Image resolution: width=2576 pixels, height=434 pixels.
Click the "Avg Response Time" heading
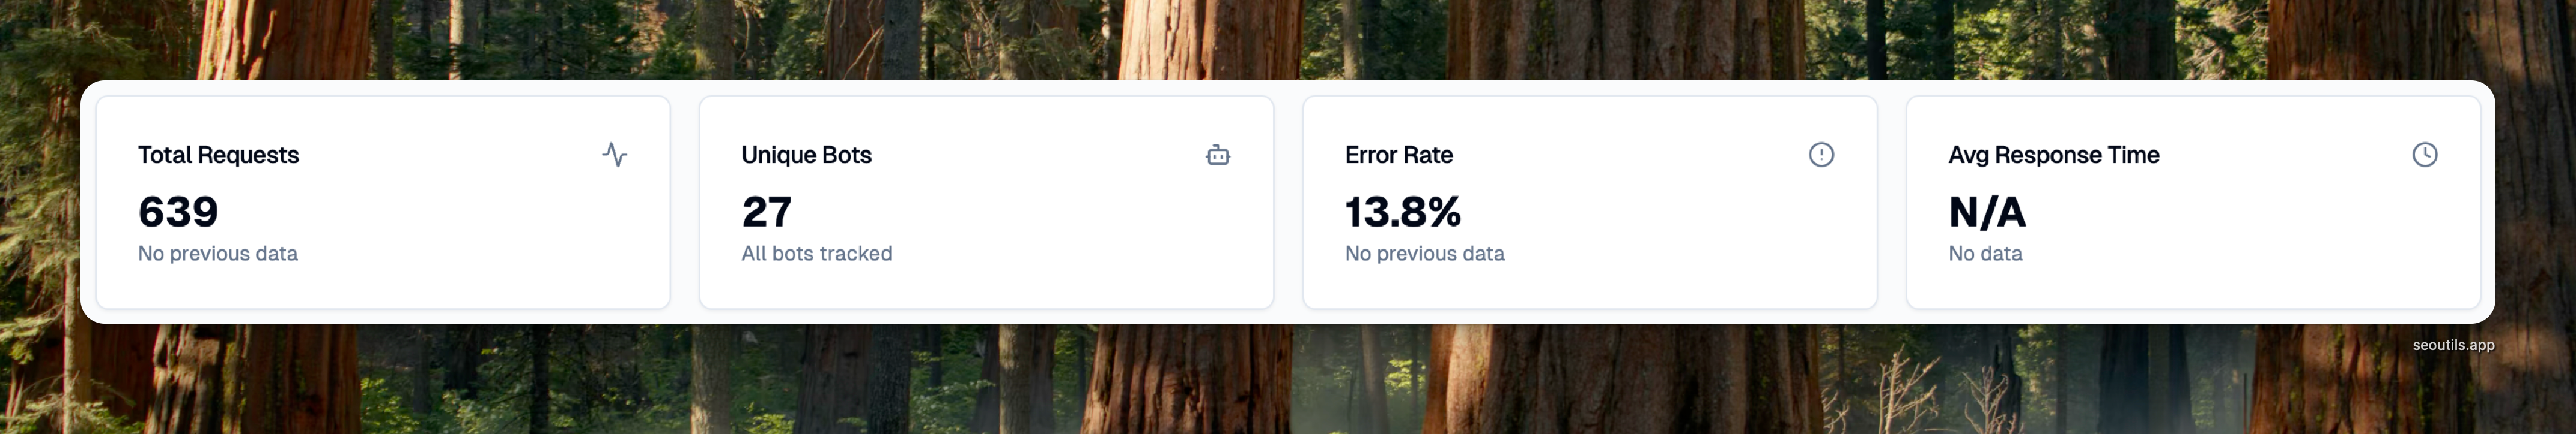2053,156
